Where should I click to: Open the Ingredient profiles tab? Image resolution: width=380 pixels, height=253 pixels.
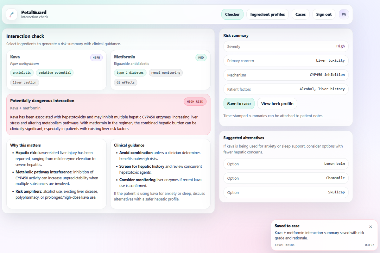[267, 14]
